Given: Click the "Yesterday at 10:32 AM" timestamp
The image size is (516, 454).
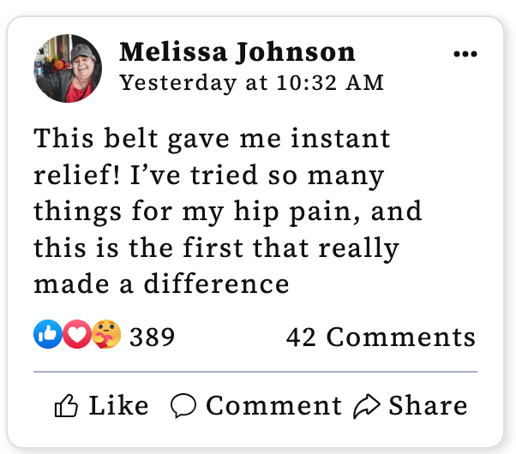Looking at the screenshot, I should tap(251, 83).
